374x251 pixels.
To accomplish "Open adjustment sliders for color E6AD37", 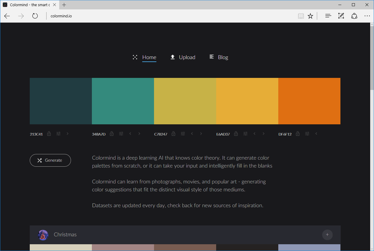I will pyautogui.click(x=245, y=133).
